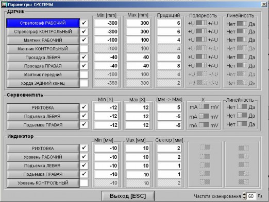
Task: Uncheck the Уровень РАБОЧИЙ checkbox
Action: pyautogui.click(x=84, y=157)
